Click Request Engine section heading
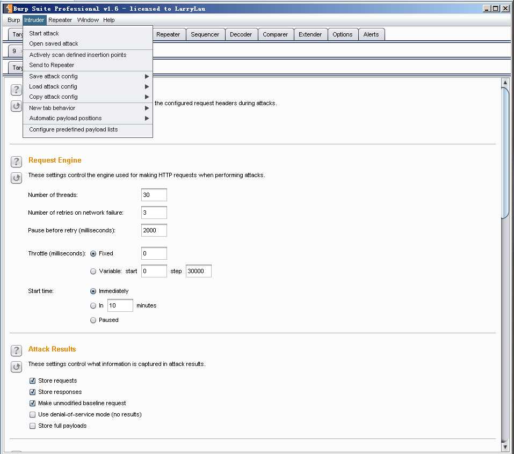Viewport: 514px width, 454px height. pos(55,160)
